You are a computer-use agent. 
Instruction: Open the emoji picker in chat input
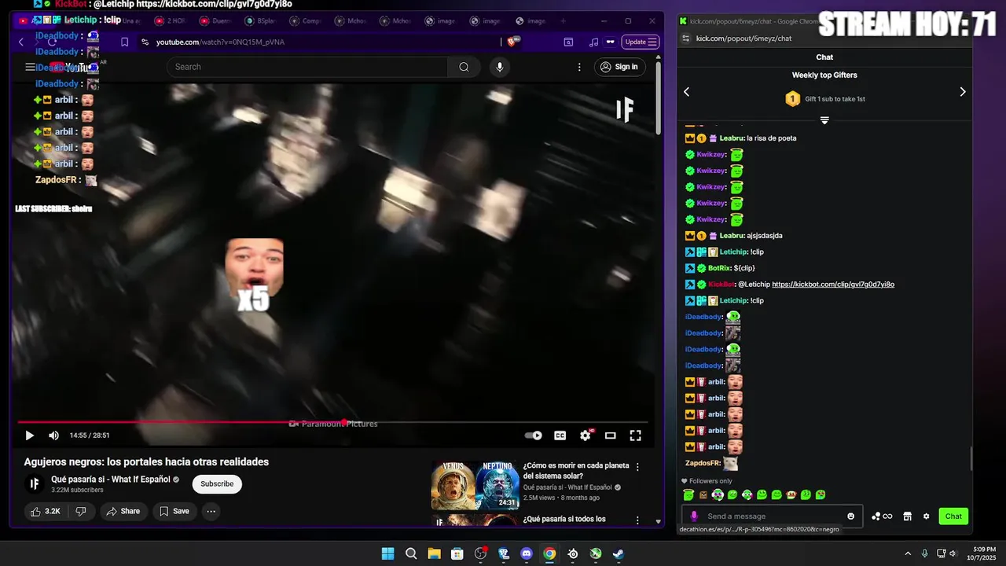[850, 516]
